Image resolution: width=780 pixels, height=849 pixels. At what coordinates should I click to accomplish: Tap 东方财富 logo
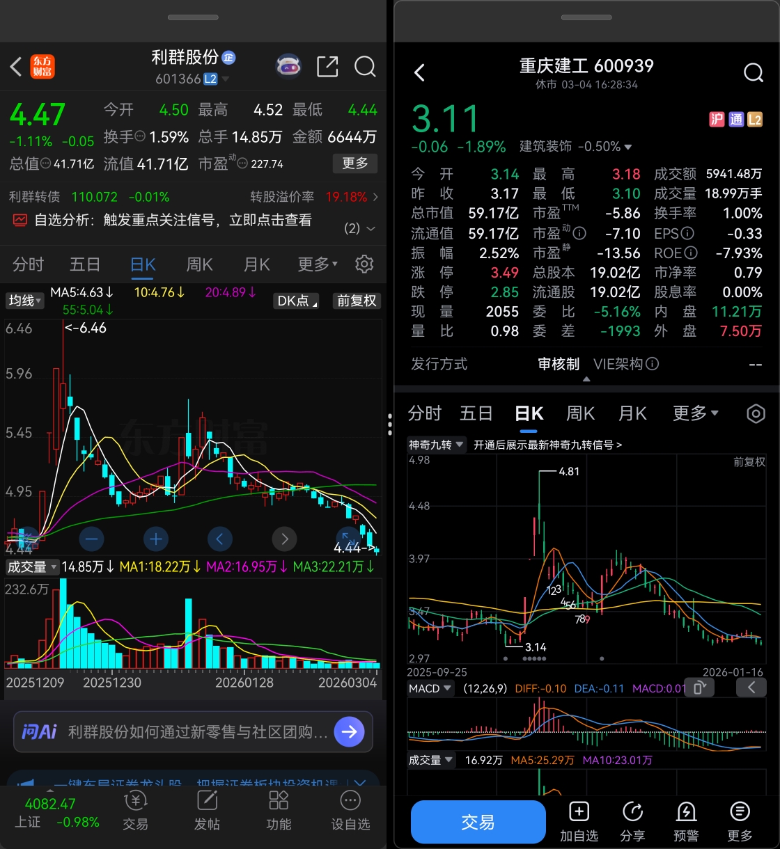43,67
